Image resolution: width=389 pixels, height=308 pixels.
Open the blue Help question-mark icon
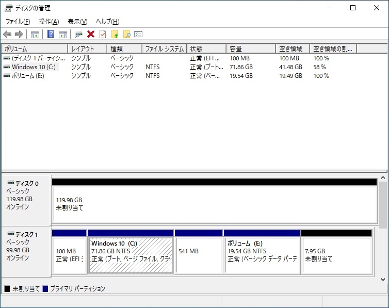click(x=51, y=34)
